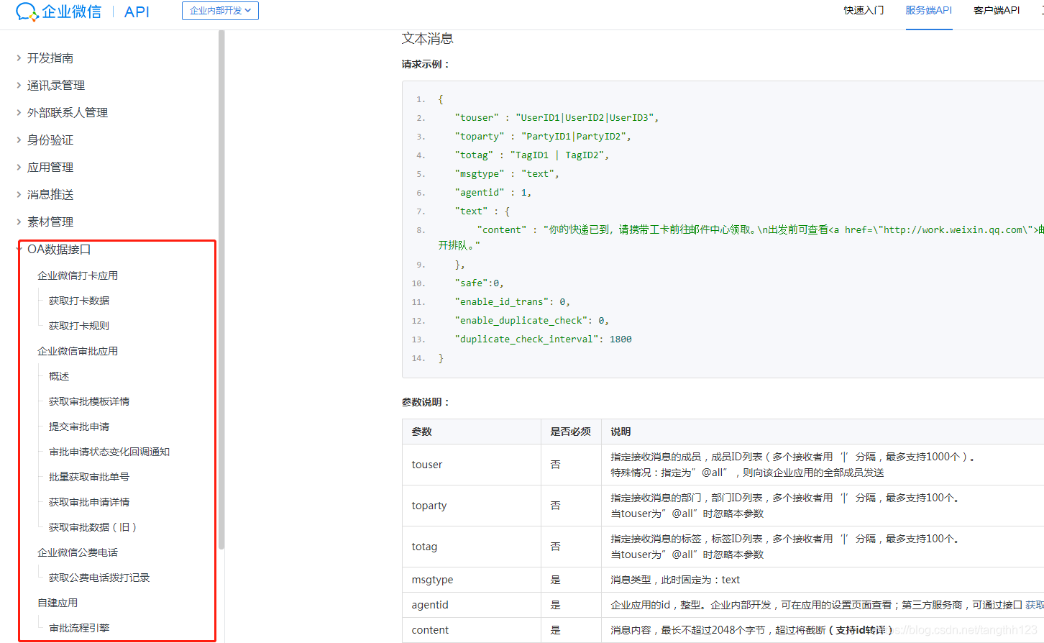The image size is (1044, 643).
Task: Expand the 消息推送 section
Action: 50,195
